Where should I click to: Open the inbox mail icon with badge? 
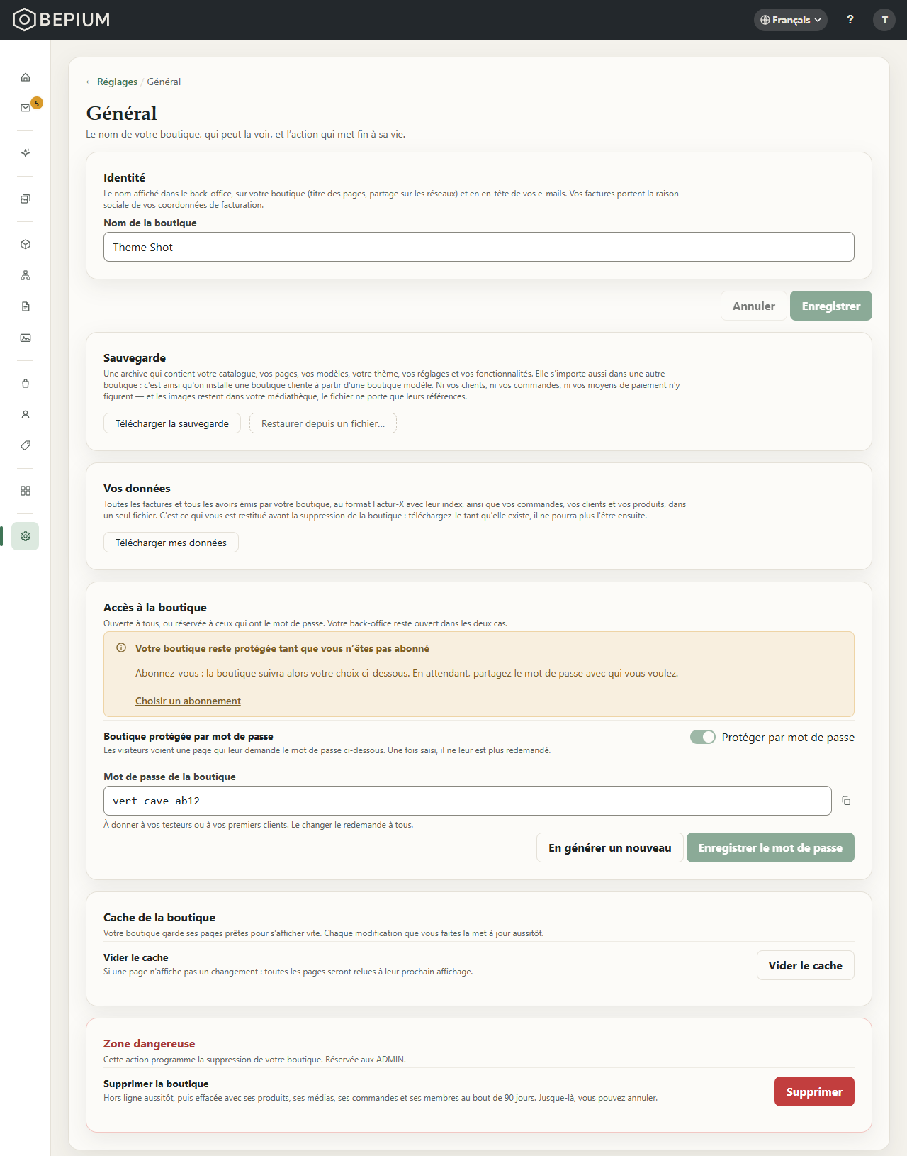[x=26, y=108]
